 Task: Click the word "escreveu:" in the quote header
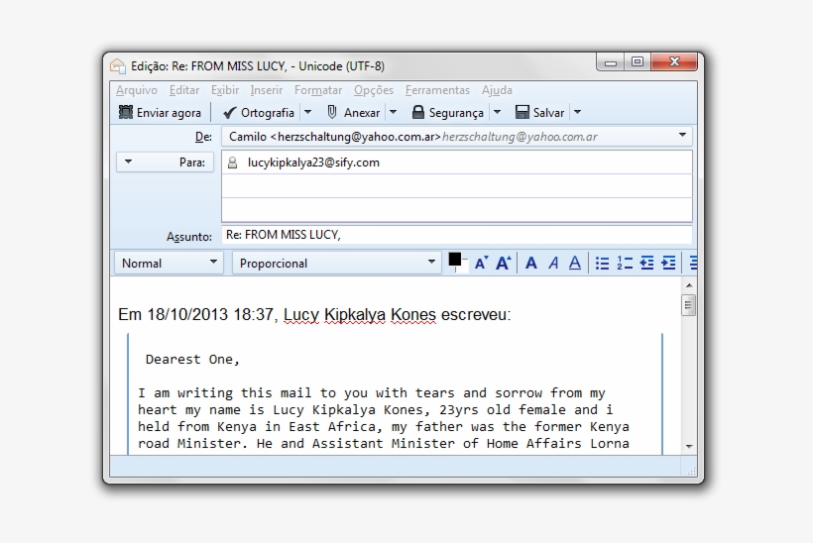(476, 314)
